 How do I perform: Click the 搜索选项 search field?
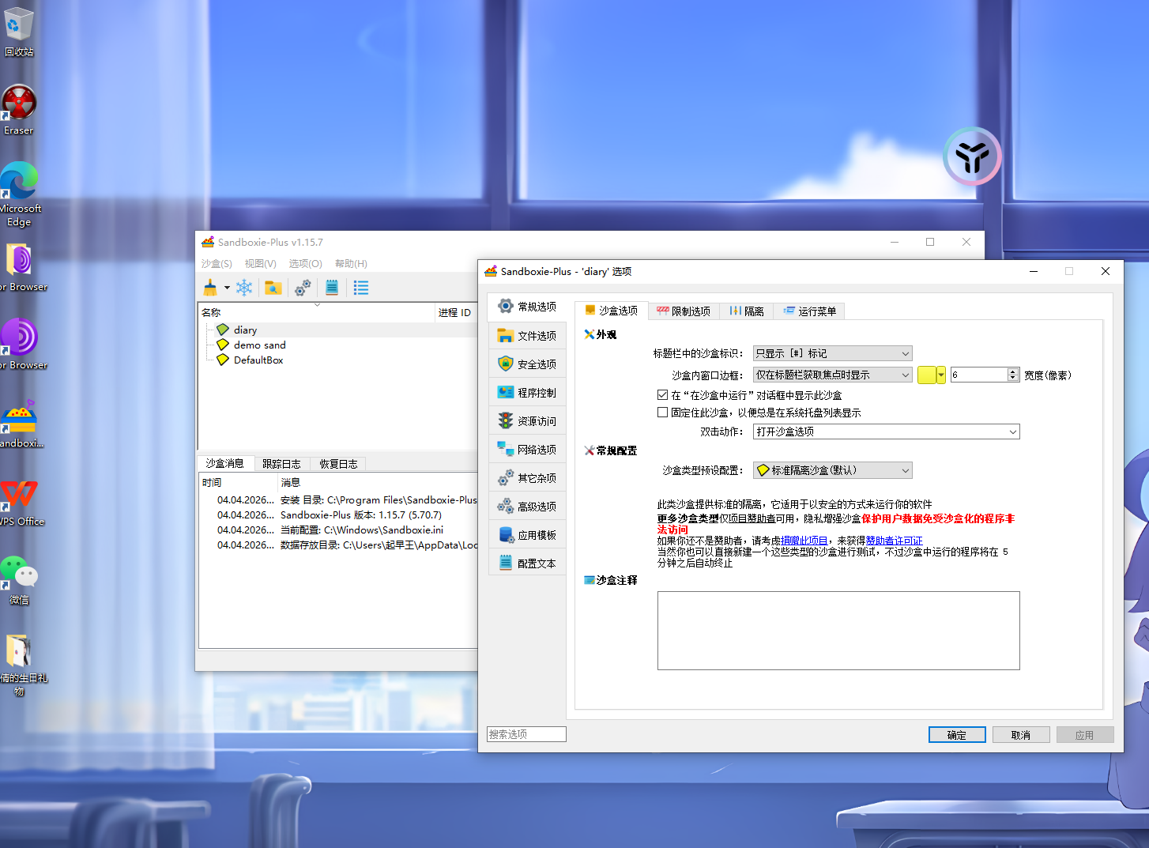point(526,734)
